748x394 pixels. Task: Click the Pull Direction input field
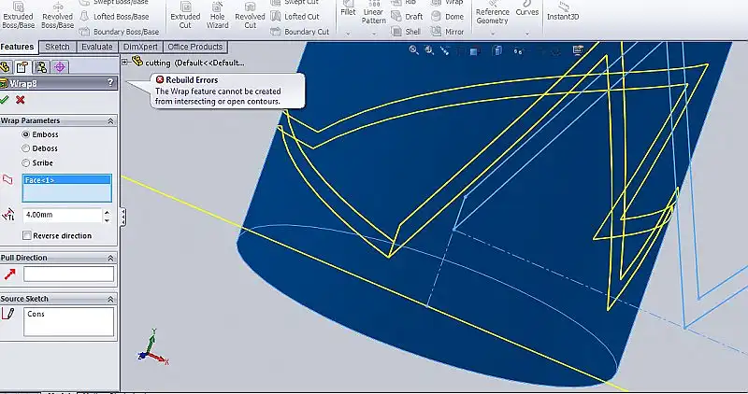(68, 274)
